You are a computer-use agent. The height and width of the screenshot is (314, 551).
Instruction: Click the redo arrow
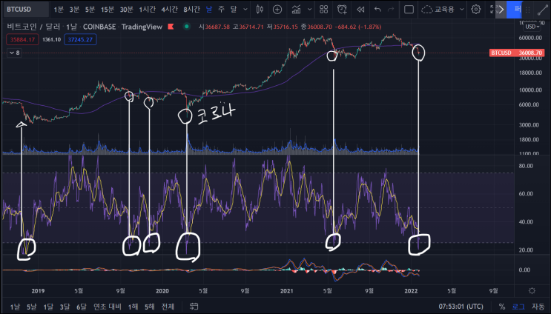391,10
